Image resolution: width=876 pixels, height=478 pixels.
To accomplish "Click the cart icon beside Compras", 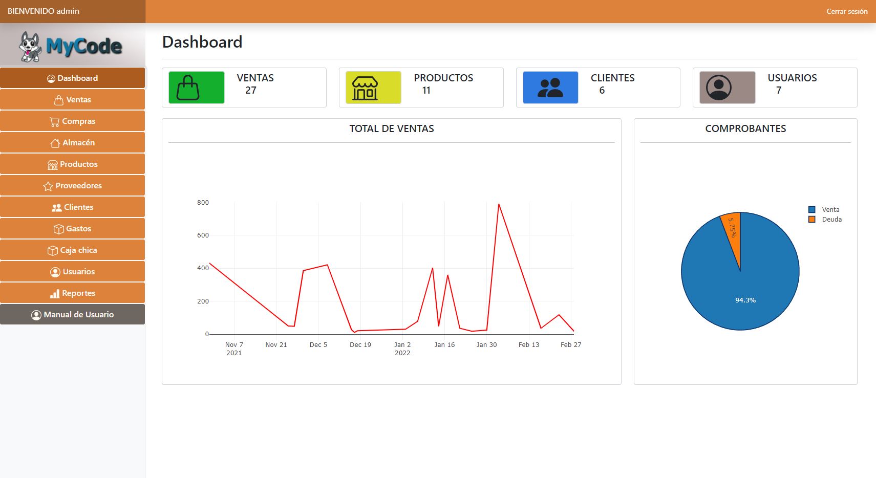I will coord(54,122).
